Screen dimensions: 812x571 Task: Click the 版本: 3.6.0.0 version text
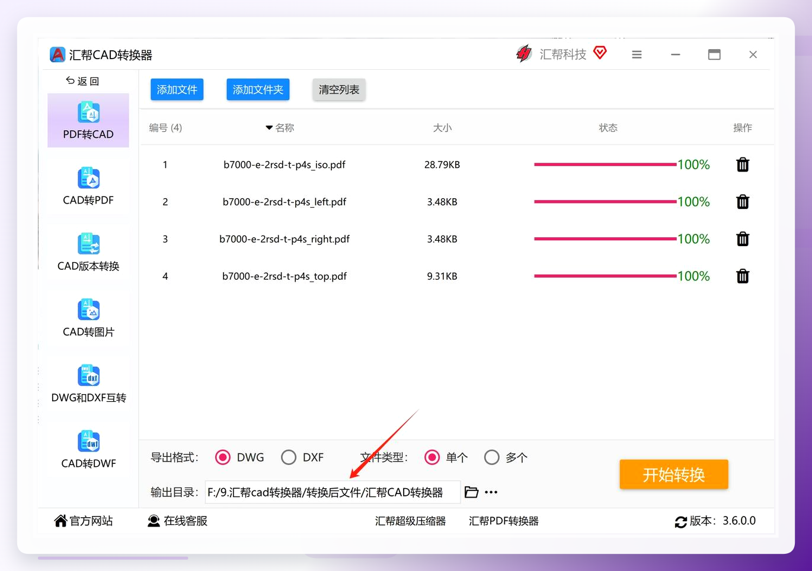pos(723,521)
